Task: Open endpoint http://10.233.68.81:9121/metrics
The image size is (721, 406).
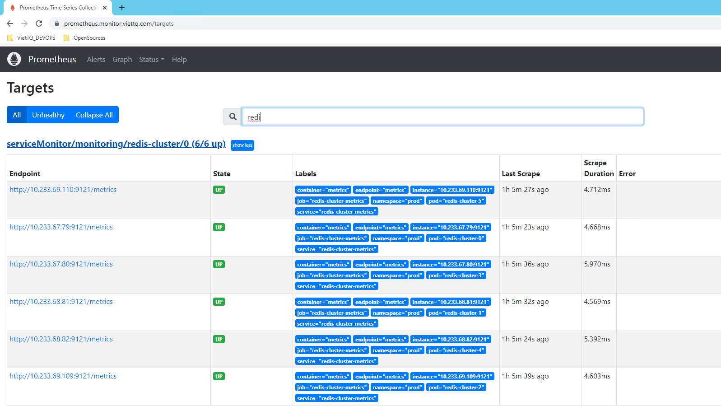Action: pos(61,302)
